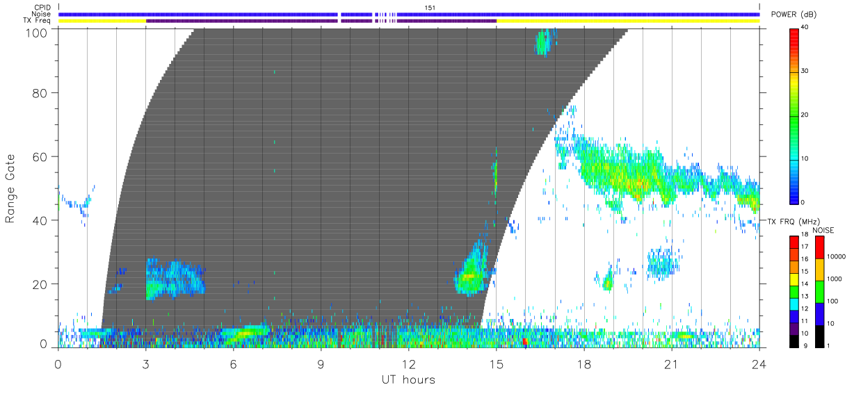Click the blue Noise strip above the plot

409,14
